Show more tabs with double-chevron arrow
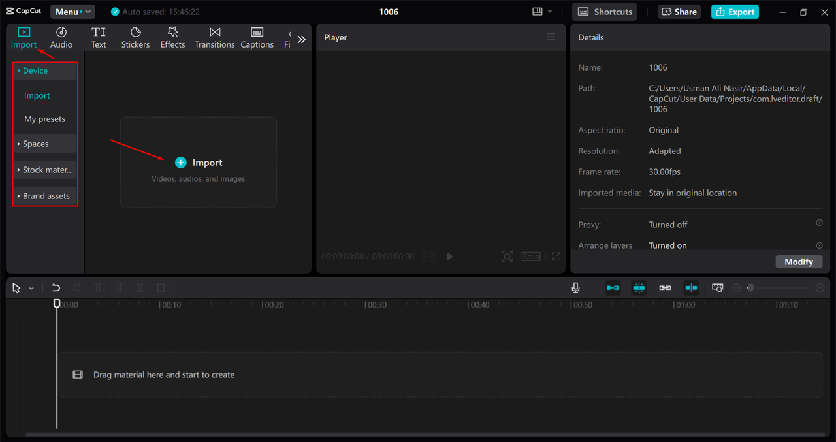 pyautogui.click(x=301, y=39)
